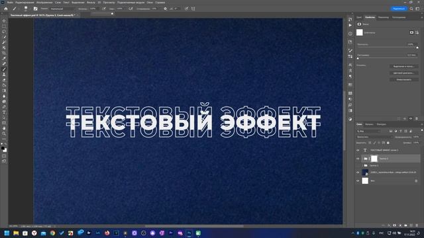Hide the Фон layer

pos(358,180)
